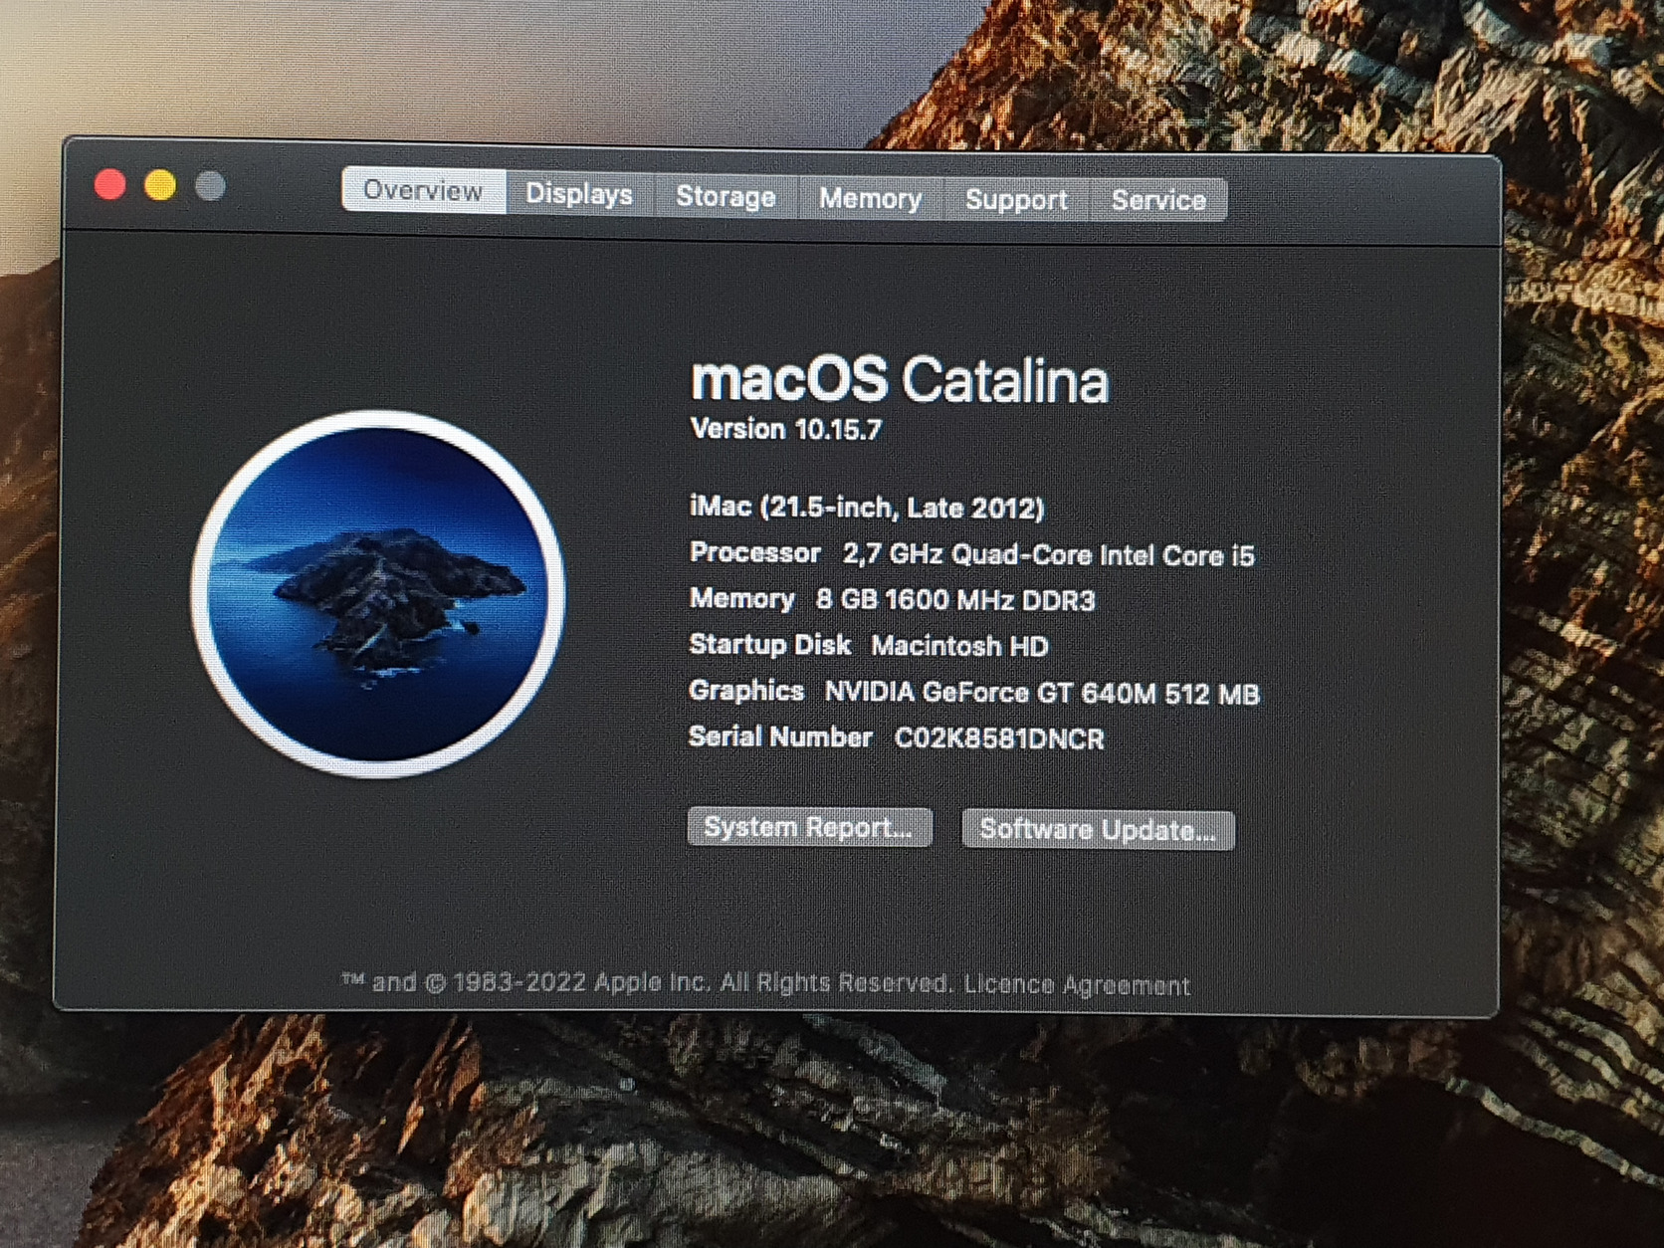Switch to the Overview tab
This screenshot has height=1248, width=1664.
[x=423, y=190]
